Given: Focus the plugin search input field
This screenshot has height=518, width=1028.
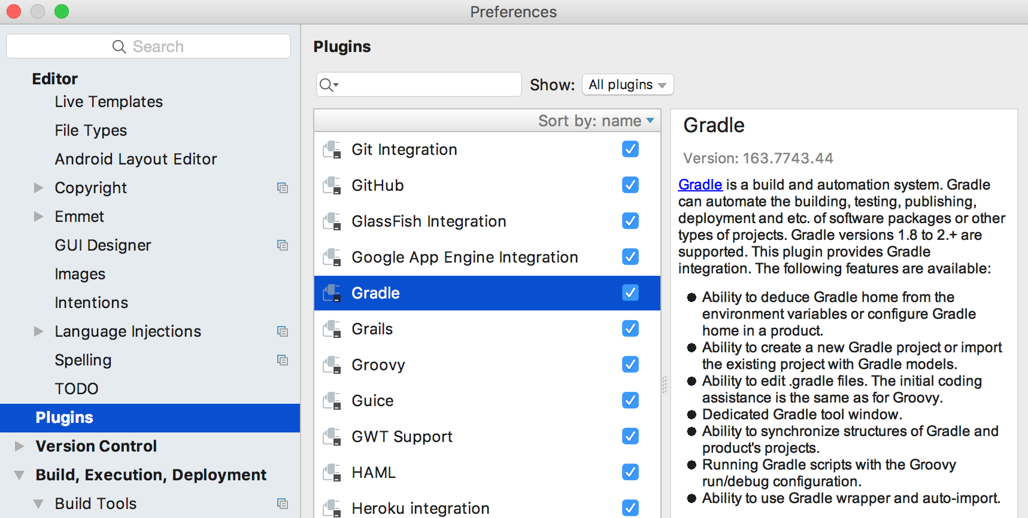Looking at the screenshot, I should [x=419, y=84].
